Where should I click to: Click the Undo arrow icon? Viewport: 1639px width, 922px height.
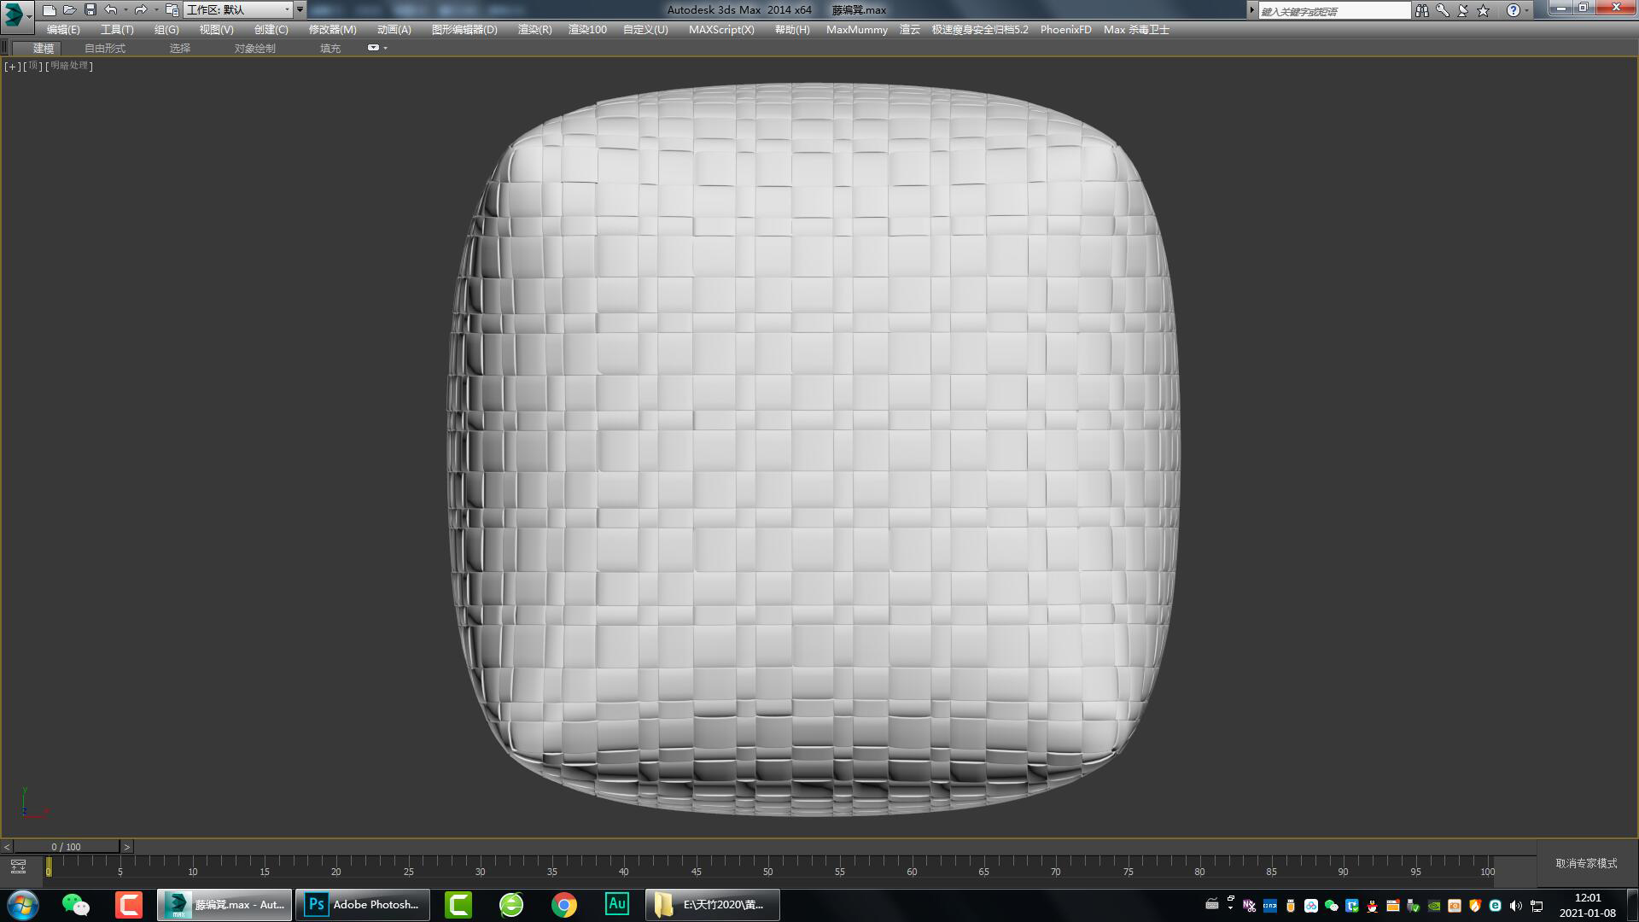[x=111, y=10]
